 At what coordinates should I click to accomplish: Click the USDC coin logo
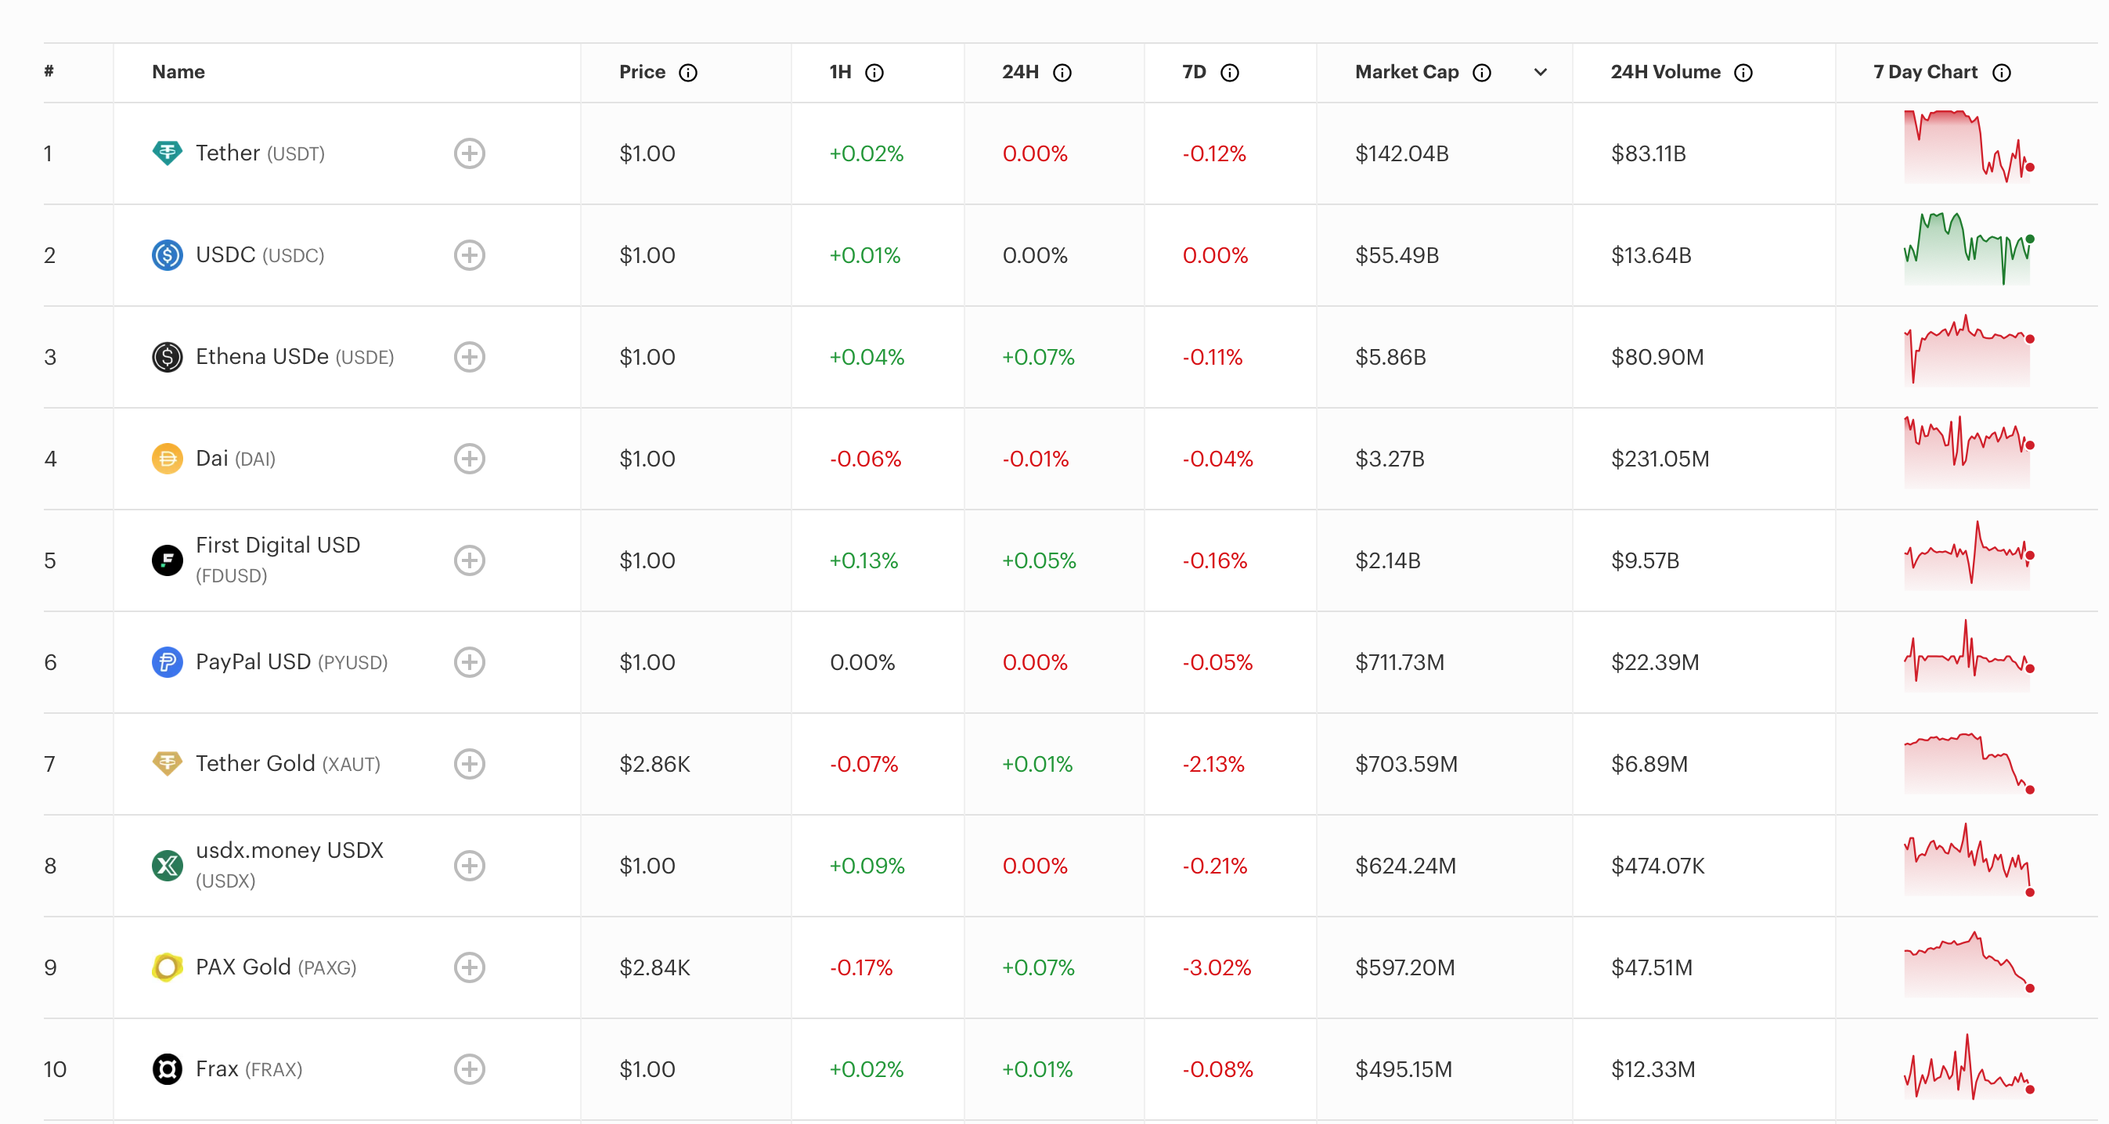(x=167, y=254)
